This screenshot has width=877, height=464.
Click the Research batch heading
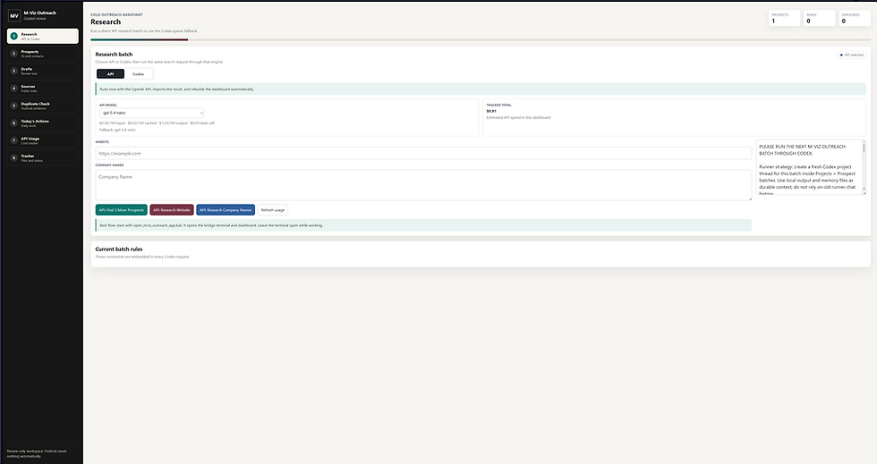(114, 55)
